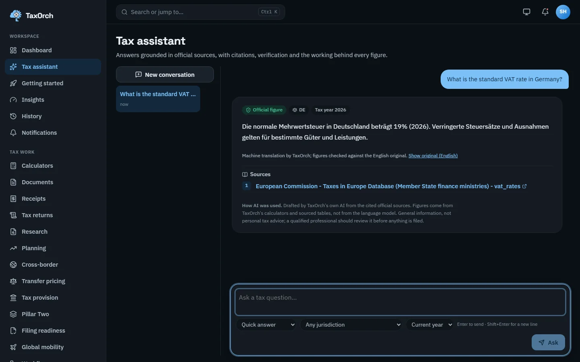
Task: Open Notifications in the sidebar menu
Action: (x=53, y=133)
